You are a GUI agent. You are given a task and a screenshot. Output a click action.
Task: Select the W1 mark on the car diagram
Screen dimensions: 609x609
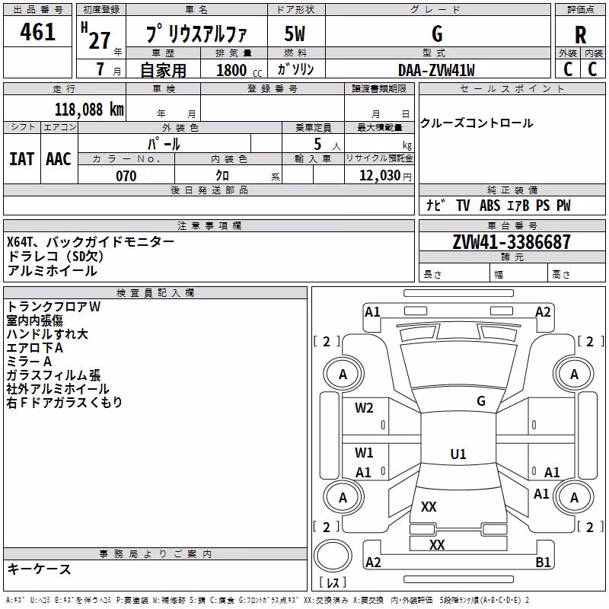364,452
